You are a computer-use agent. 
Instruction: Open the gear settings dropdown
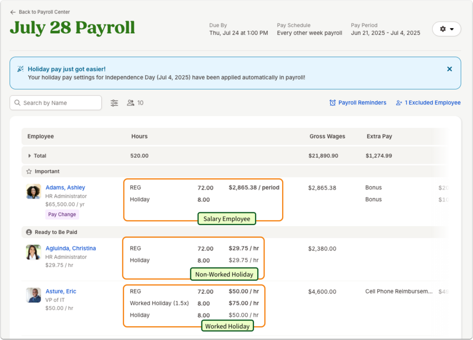[x=446, y=29]
